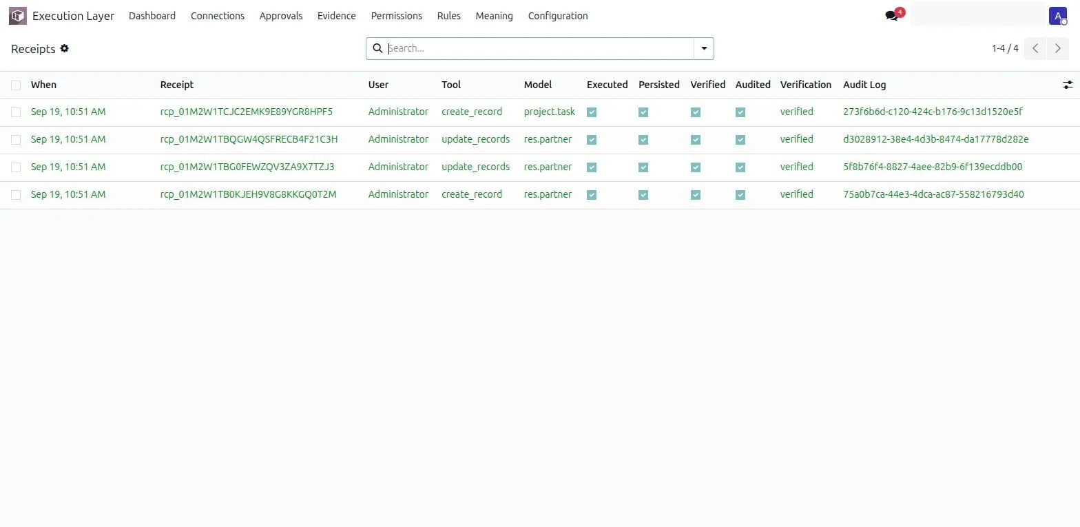The width and height of the screenshot is (1080, 527).
Task: Open optional columns settings icon
Action: click(1068, 85)
